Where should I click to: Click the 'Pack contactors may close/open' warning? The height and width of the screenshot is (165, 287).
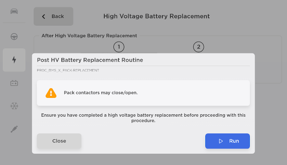(x=100, y=93)
